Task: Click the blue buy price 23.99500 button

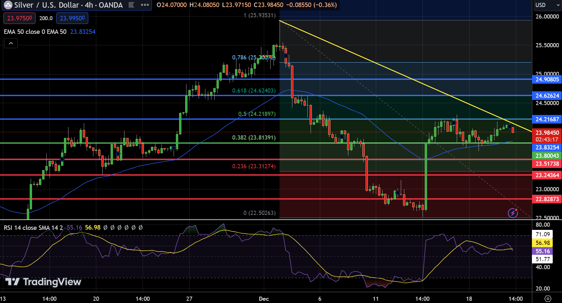Action: coord(72,18)
